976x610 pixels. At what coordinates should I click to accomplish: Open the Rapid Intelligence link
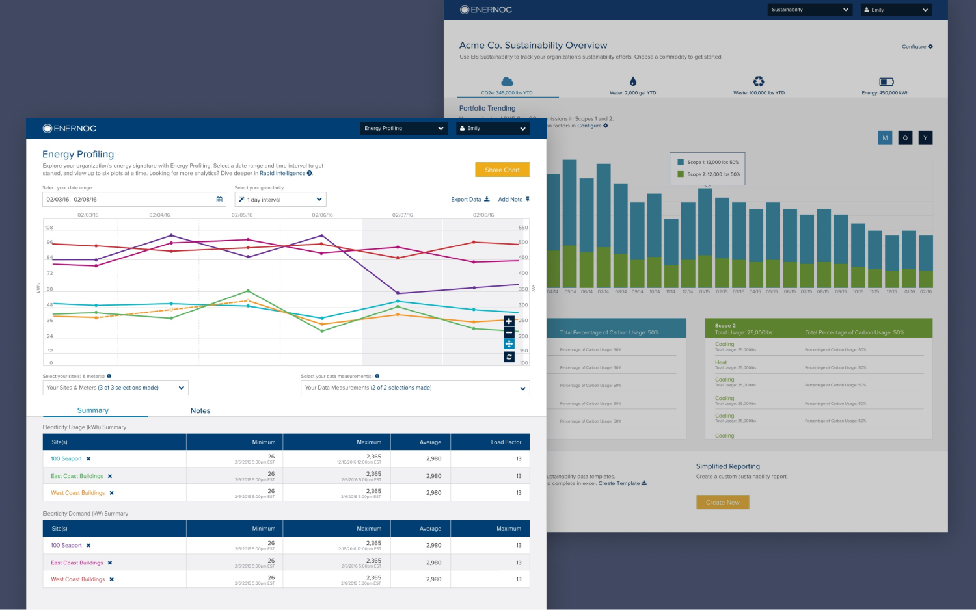coord(282,173)
